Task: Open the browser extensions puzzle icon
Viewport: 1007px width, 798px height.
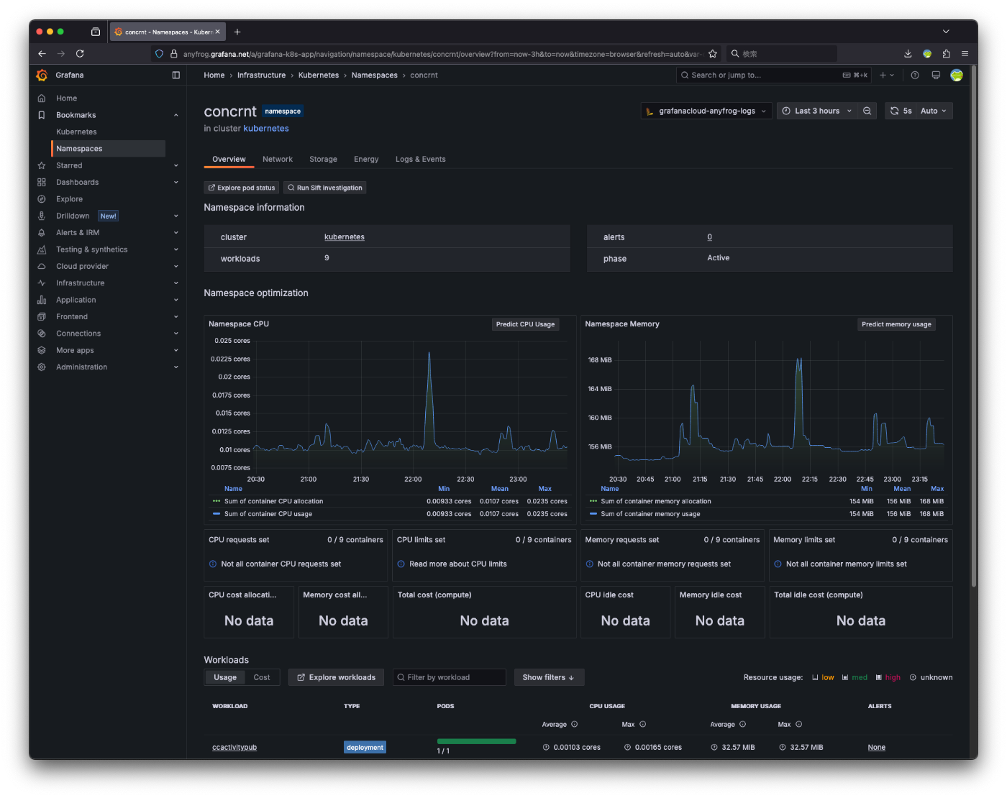Action: [946, 53]
